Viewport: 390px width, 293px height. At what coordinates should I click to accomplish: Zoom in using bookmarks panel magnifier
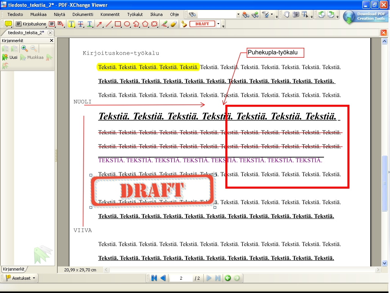(25, 49)
